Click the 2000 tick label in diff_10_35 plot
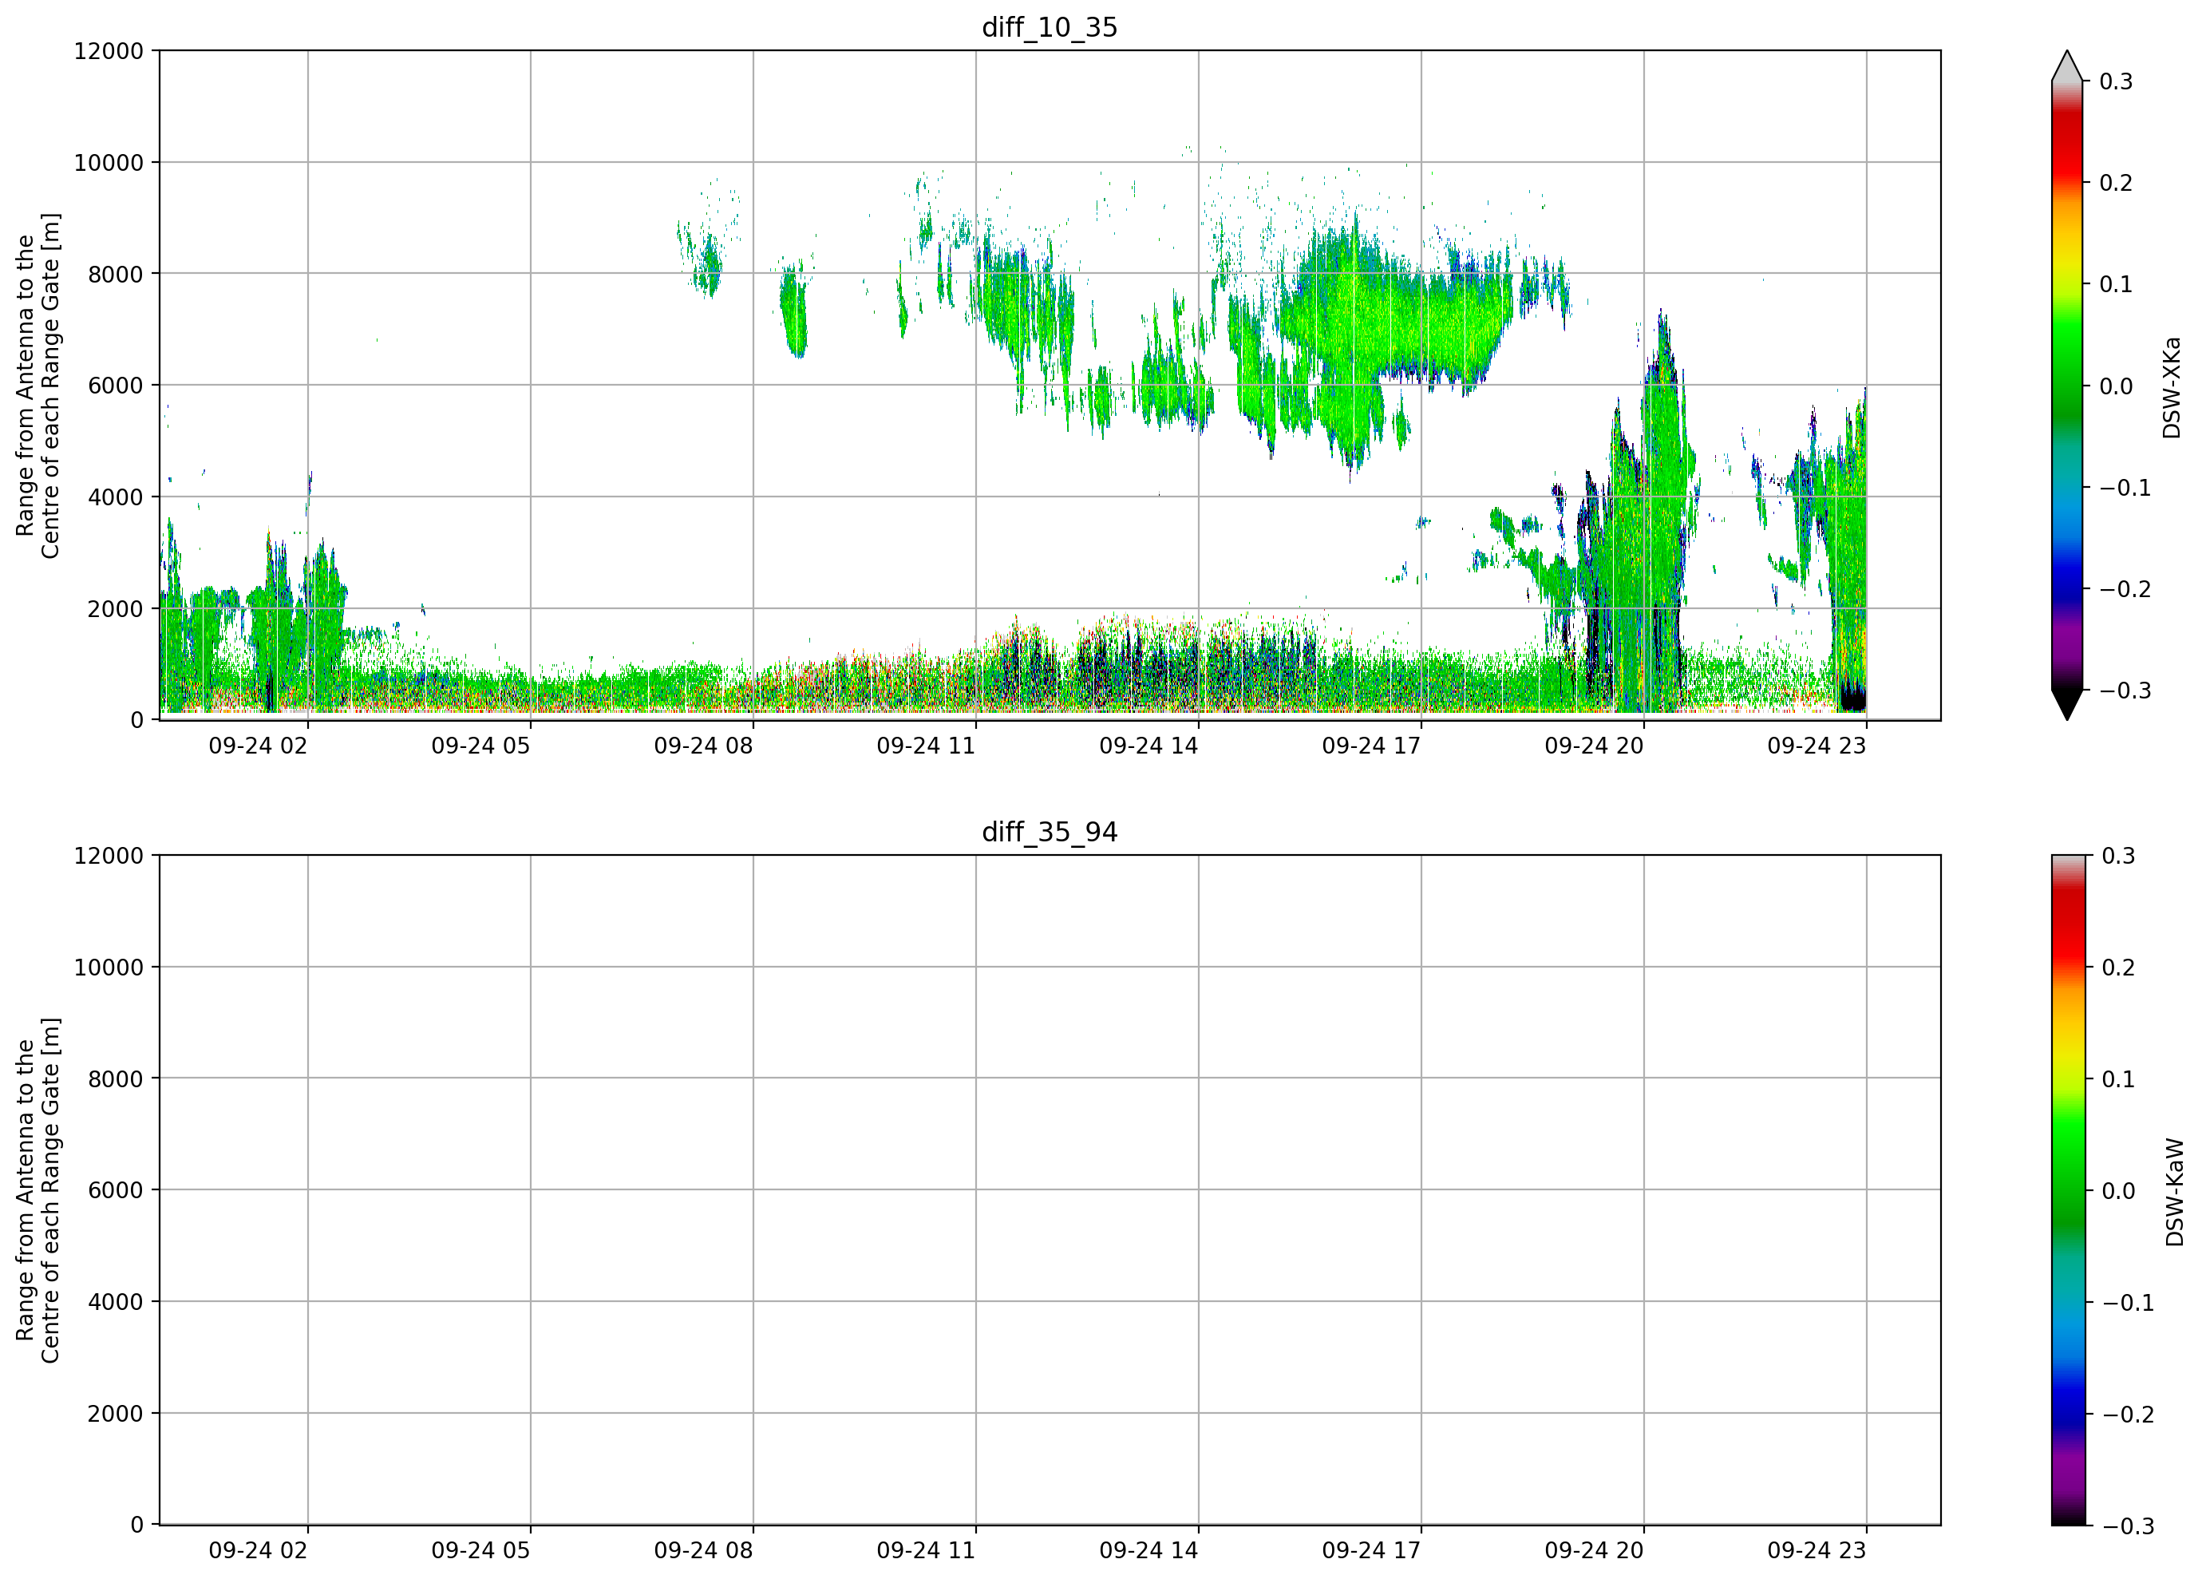This screenshot has height=1579, width=2202. coord(116,609)
